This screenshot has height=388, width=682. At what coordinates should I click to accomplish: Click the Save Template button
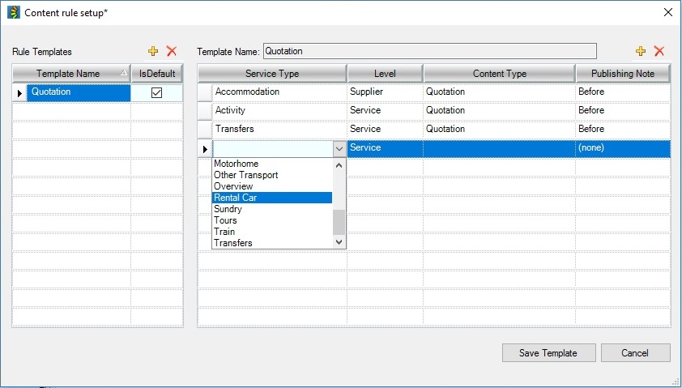click(x=548, y=352)
